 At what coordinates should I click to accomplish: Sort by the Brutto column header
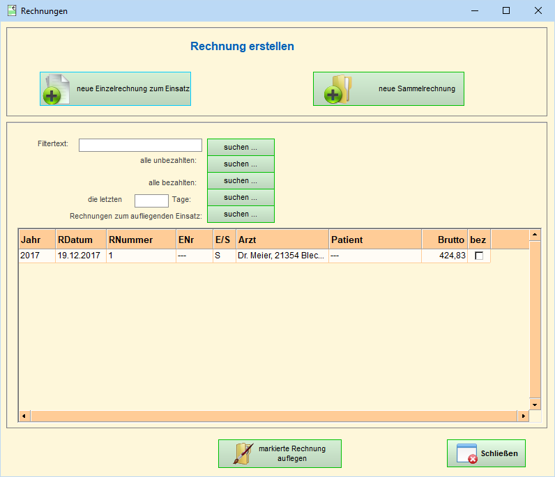click(444, 240)
